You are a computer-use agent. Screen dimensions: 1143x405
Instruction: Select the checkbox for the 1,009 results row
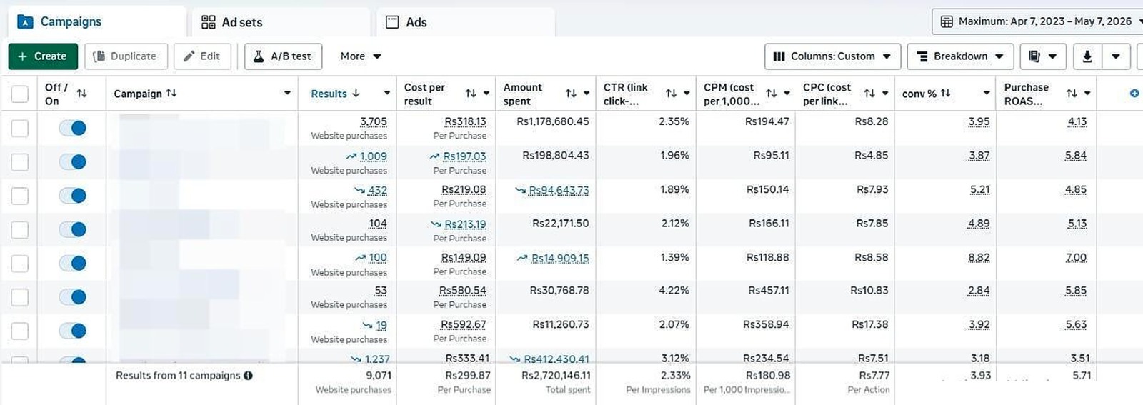click(20, 162)
